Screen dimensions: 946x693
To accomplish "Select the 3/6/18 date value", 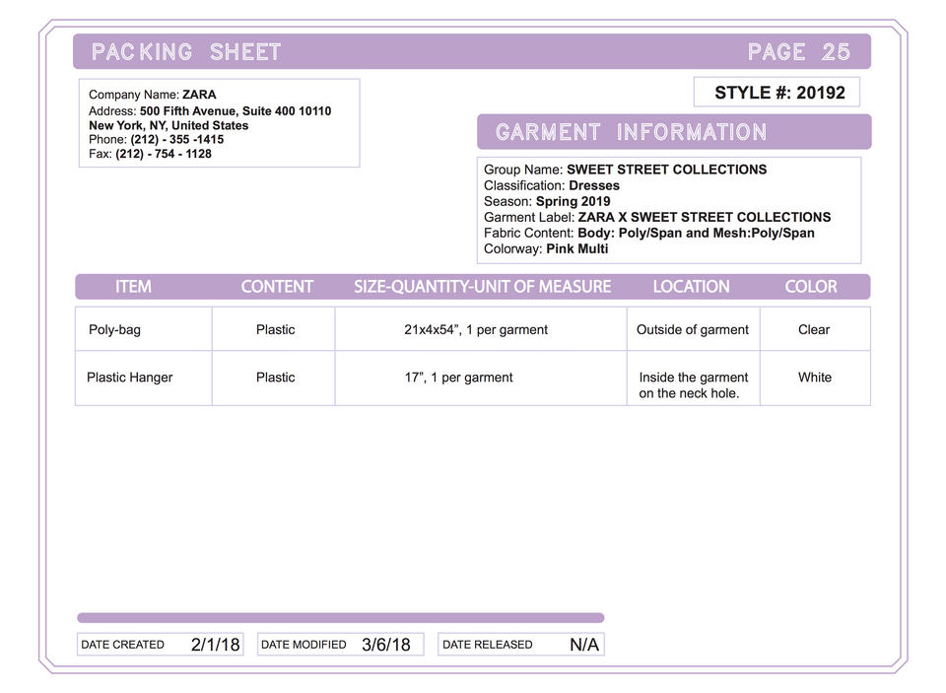I will tap(386, 645).
